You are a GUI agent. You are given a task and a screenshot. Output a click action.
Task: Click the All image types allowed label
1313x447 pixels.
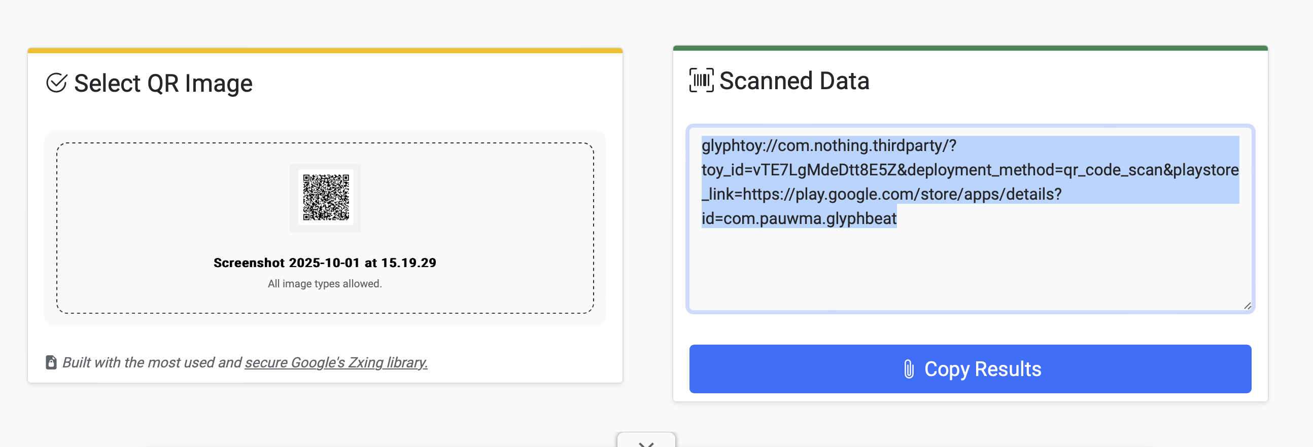325,284
